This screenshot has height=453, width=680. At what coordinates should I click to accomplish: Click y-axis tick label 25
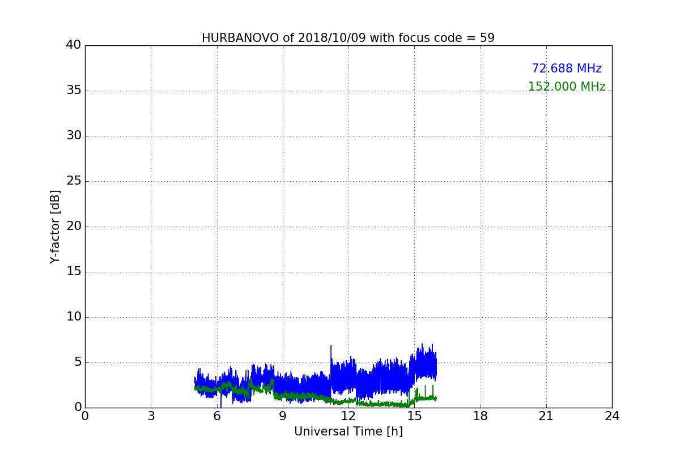tap(74, 181)
